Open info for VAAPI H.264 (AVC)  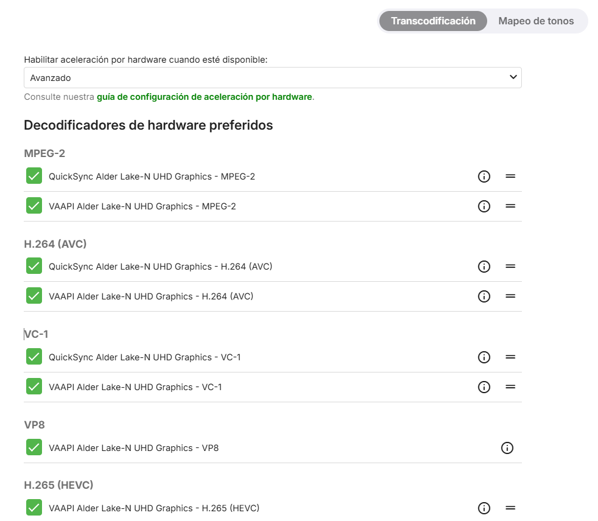click(484, 296)
